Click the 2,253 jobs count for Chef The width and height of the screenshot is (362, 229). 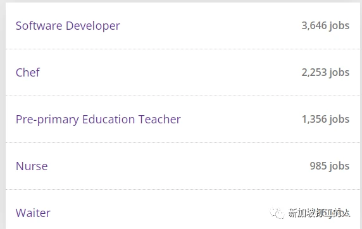coord(325,73)
